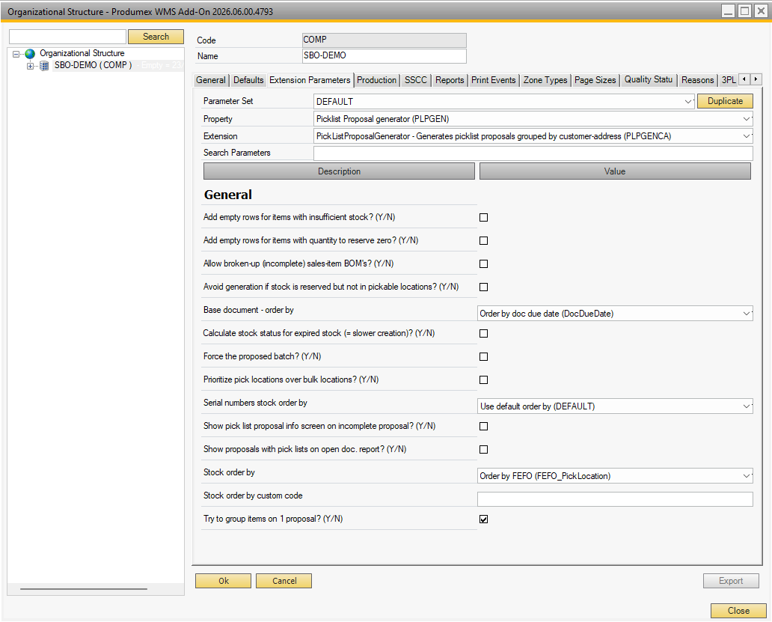Click the Export button

pos(731,581)
